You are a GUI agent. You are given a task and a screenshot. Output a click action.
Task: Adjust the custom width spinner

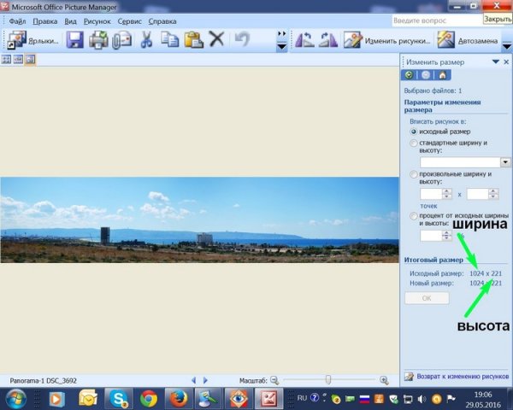[447, 194]
